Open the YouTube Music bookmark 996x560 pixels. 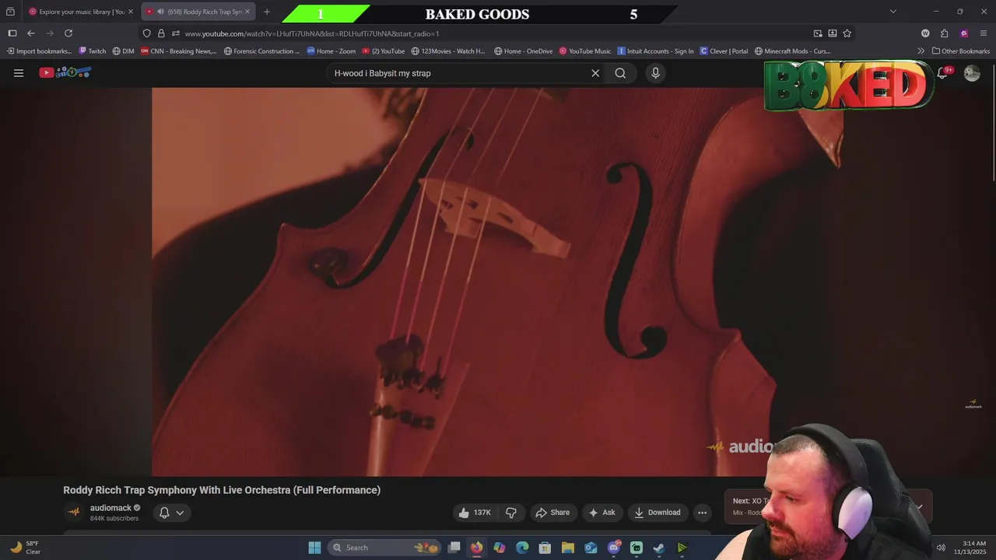(x=584, y=51)
